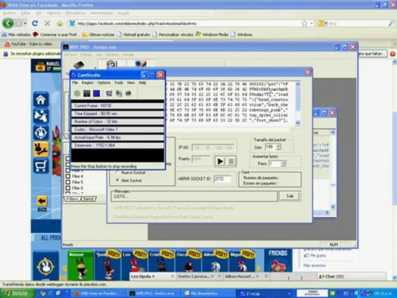Expand the vscap taskbar group dropdown

coord(289,294)
